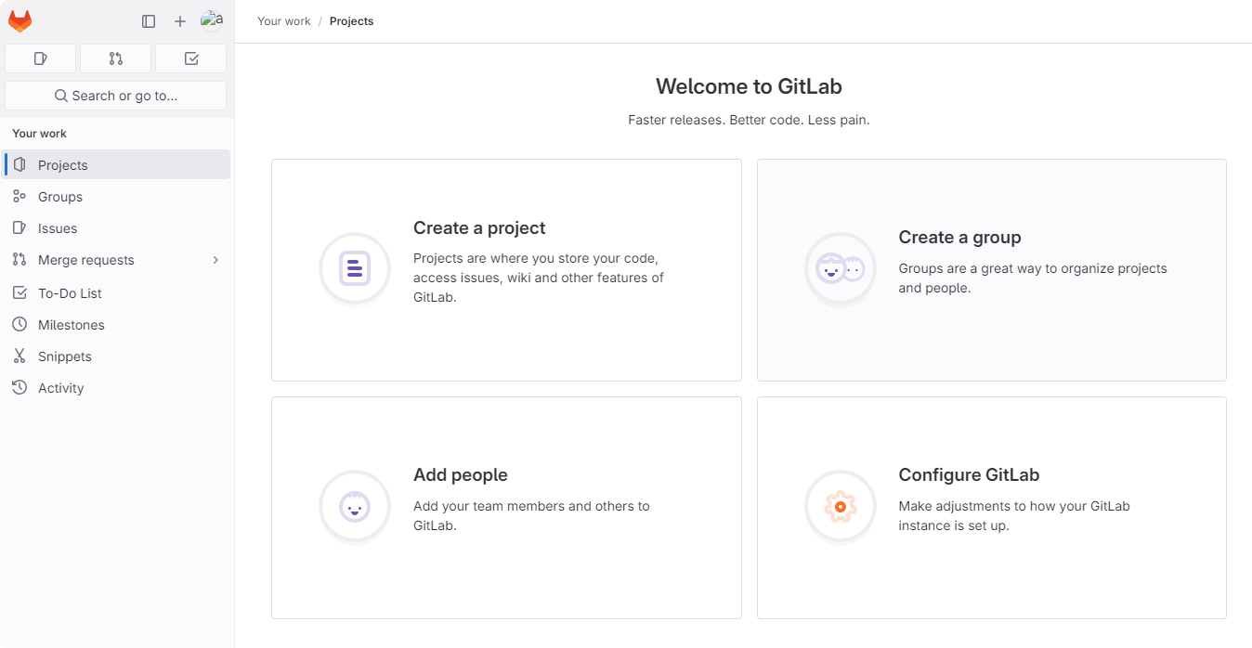Click the Issues sidebar icon
The height and width of the screenshot is (648, 1252).
20,227
